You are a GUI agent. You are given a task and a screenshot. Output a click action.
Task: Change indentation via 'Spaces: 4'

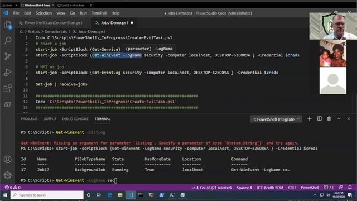click(244, 188)
